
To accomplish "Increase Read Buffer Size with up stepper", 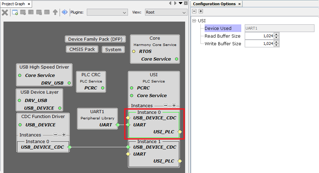I will [x=276, y=34].
